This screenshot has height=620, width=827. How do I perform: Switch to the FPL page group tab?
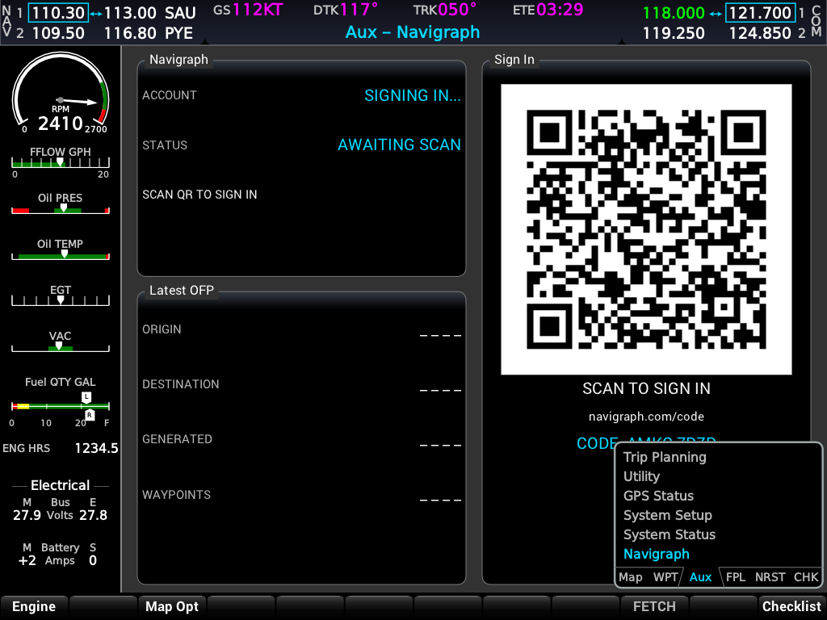[736, 577]
